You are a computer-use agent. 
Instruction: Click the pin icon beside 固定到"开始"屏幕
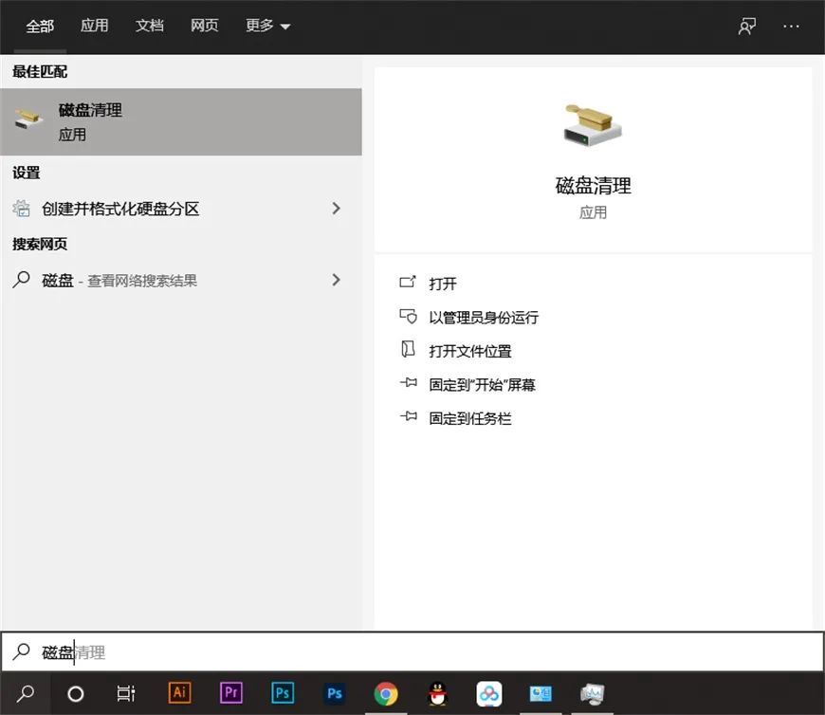pos(409,382)
